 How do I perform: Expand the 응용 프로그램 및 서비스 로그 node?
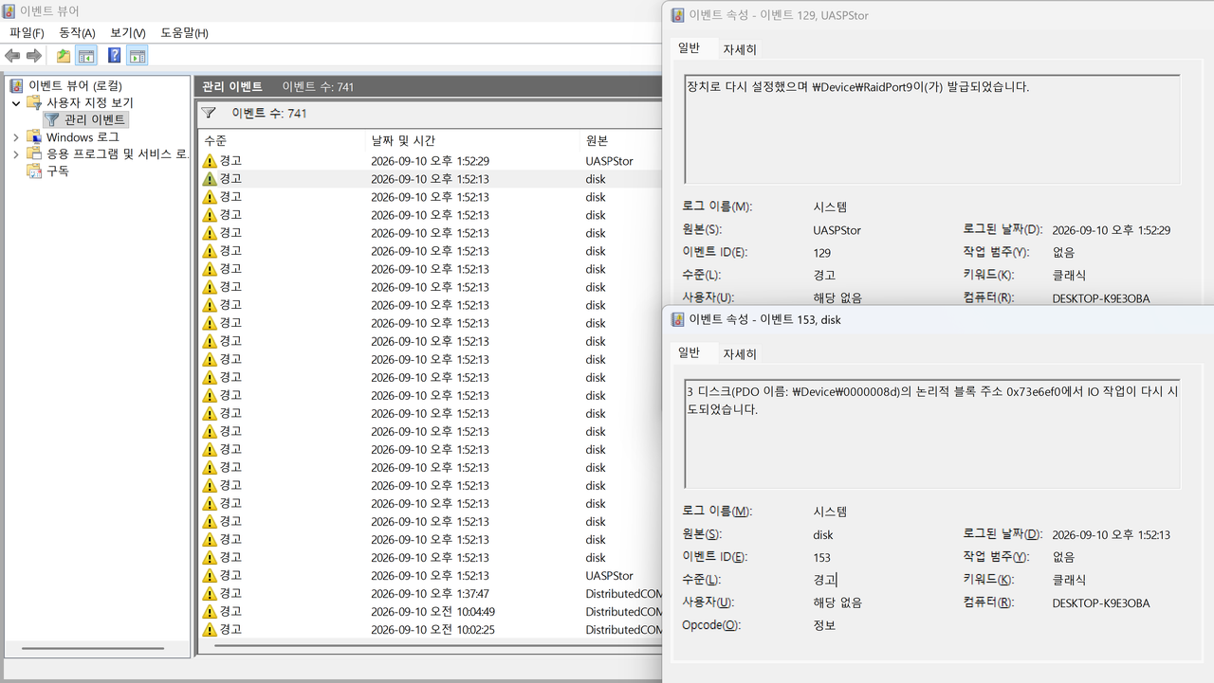tap(15, 153)
